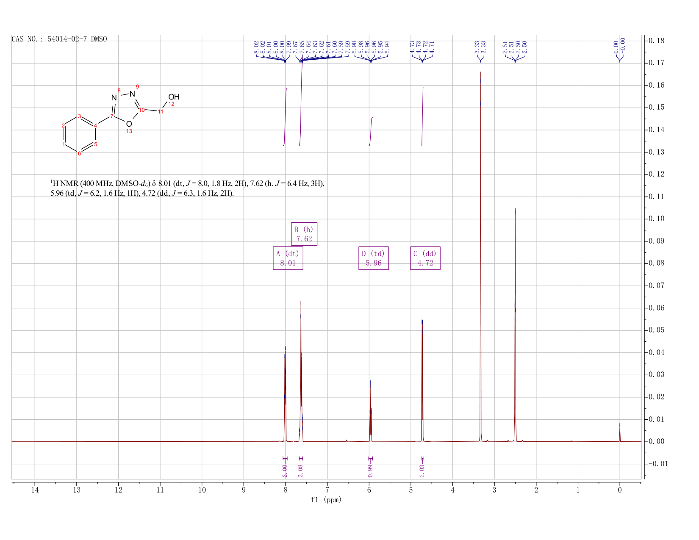Viewport: 699px width, 540px height.
Task: Click the nitrogen atom labeled 9
Action: (x=133, y=94)
